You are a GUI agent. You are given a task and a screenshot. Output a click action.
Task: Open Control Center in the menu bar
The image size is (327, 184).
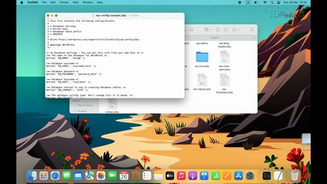click(x=278, y=2)
